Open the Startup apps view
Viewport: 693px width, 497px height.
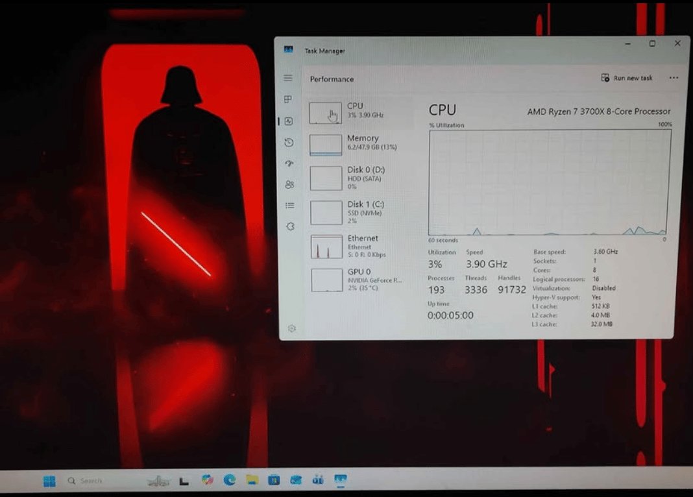(x=289, y=164)
